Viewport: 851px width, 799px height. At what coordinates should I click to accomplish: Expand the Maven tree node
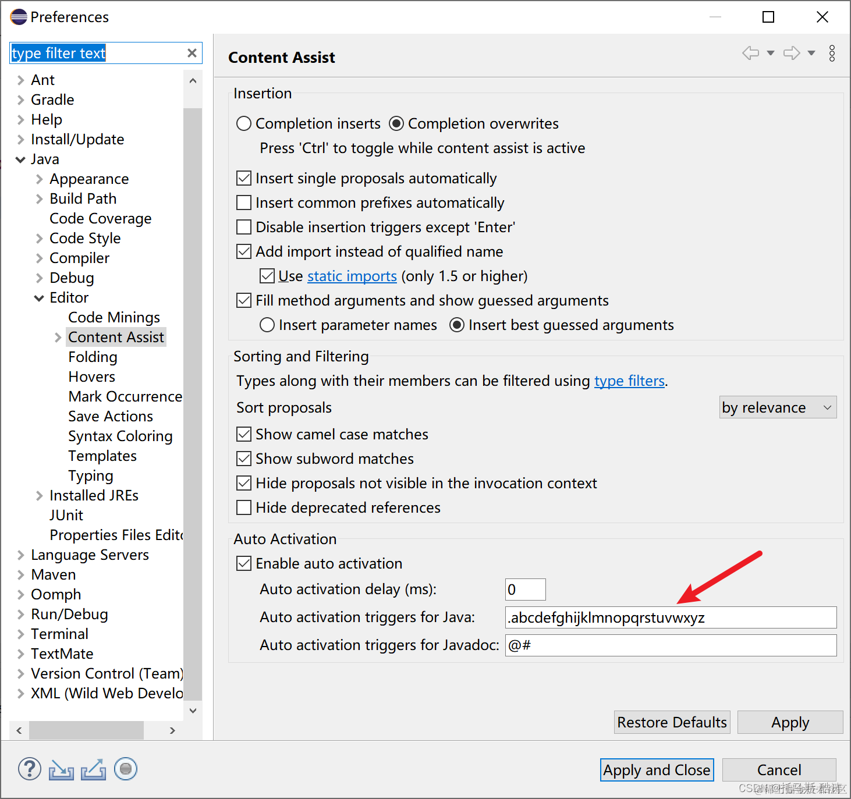click(20, 574)
